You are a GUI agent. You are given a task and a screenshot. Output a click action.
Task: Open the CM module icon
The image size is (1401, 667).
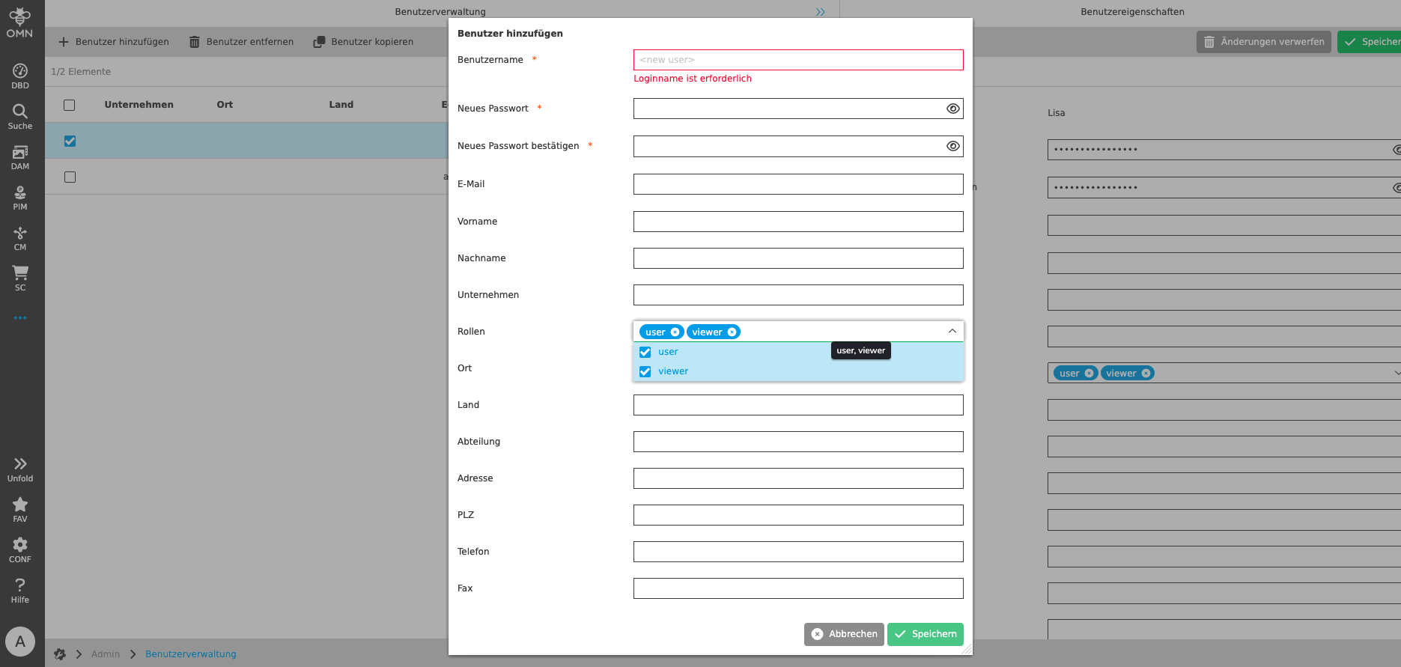[20, 237]
